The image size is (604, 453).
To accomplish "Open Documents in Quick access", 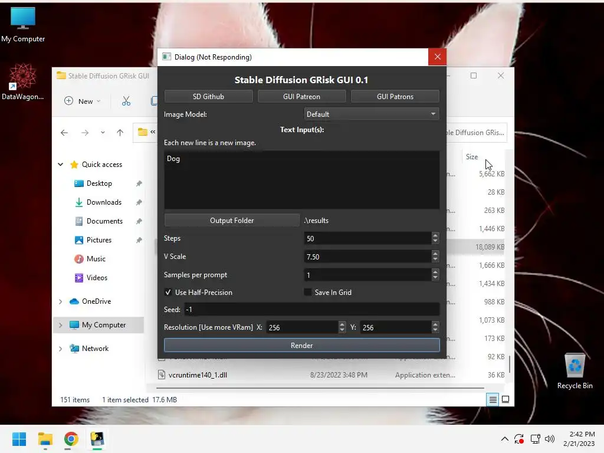I will click(x=104, y=221).
